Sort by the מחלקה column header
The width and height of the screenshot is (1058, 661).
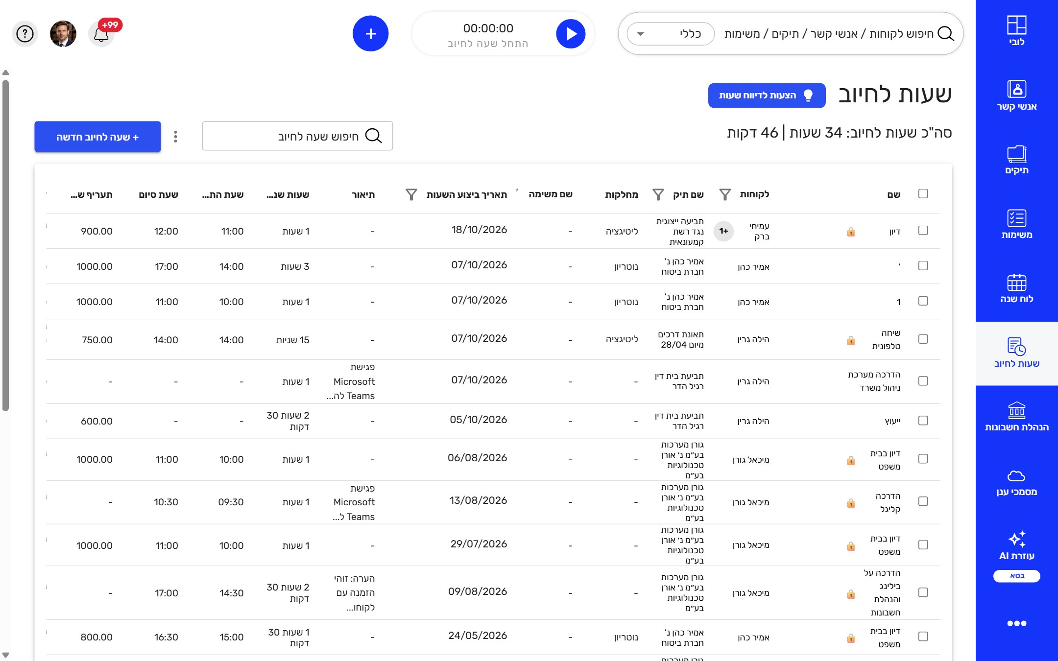point(621,195)
